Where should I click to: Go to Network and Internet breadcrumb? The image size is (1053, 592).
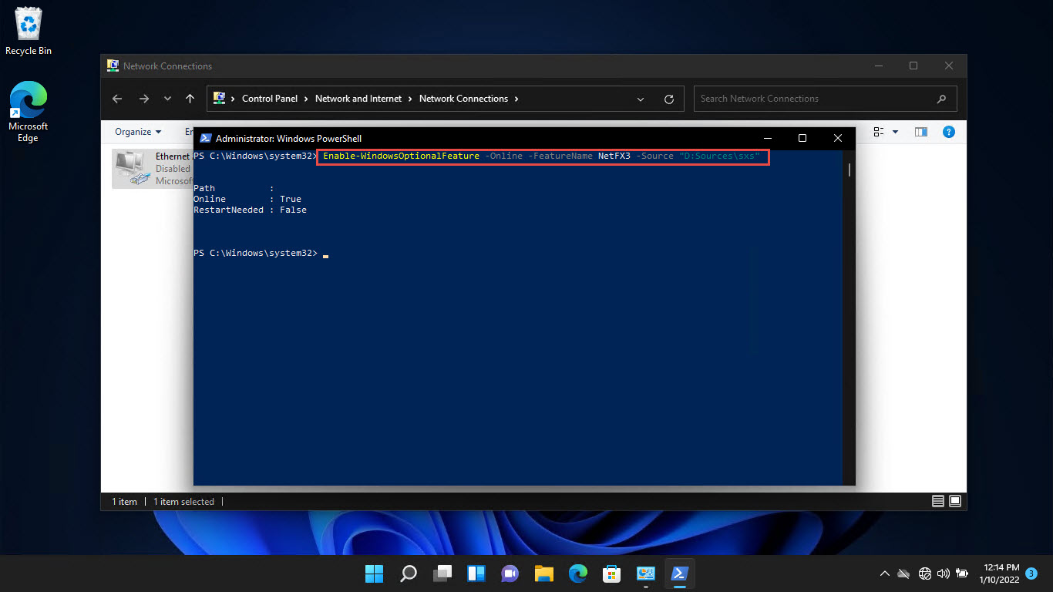[358, 99]
